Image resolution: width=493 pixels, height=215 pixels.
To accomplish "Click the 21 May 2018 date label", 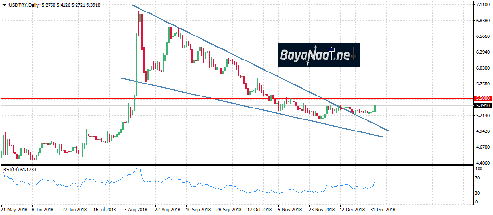I will coord(13,210).
